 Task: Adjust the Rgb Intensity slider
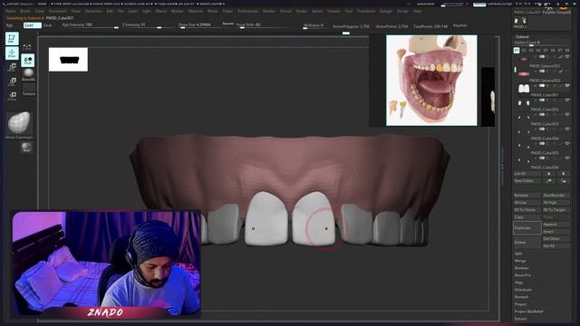pos(90,25)
